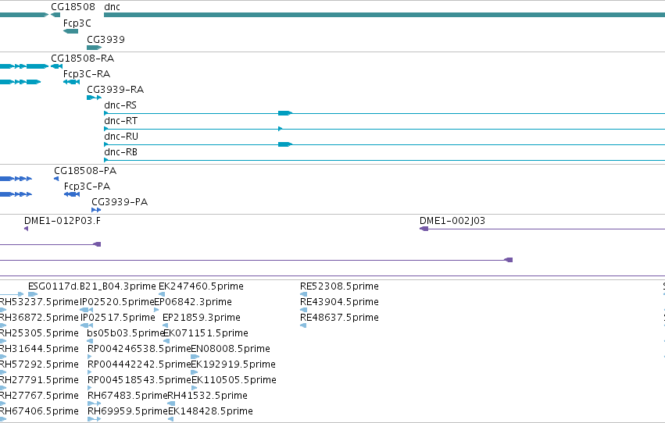Click the DME1-002J03 label
This screenshot has width=665, height=423.
(452, 221)
